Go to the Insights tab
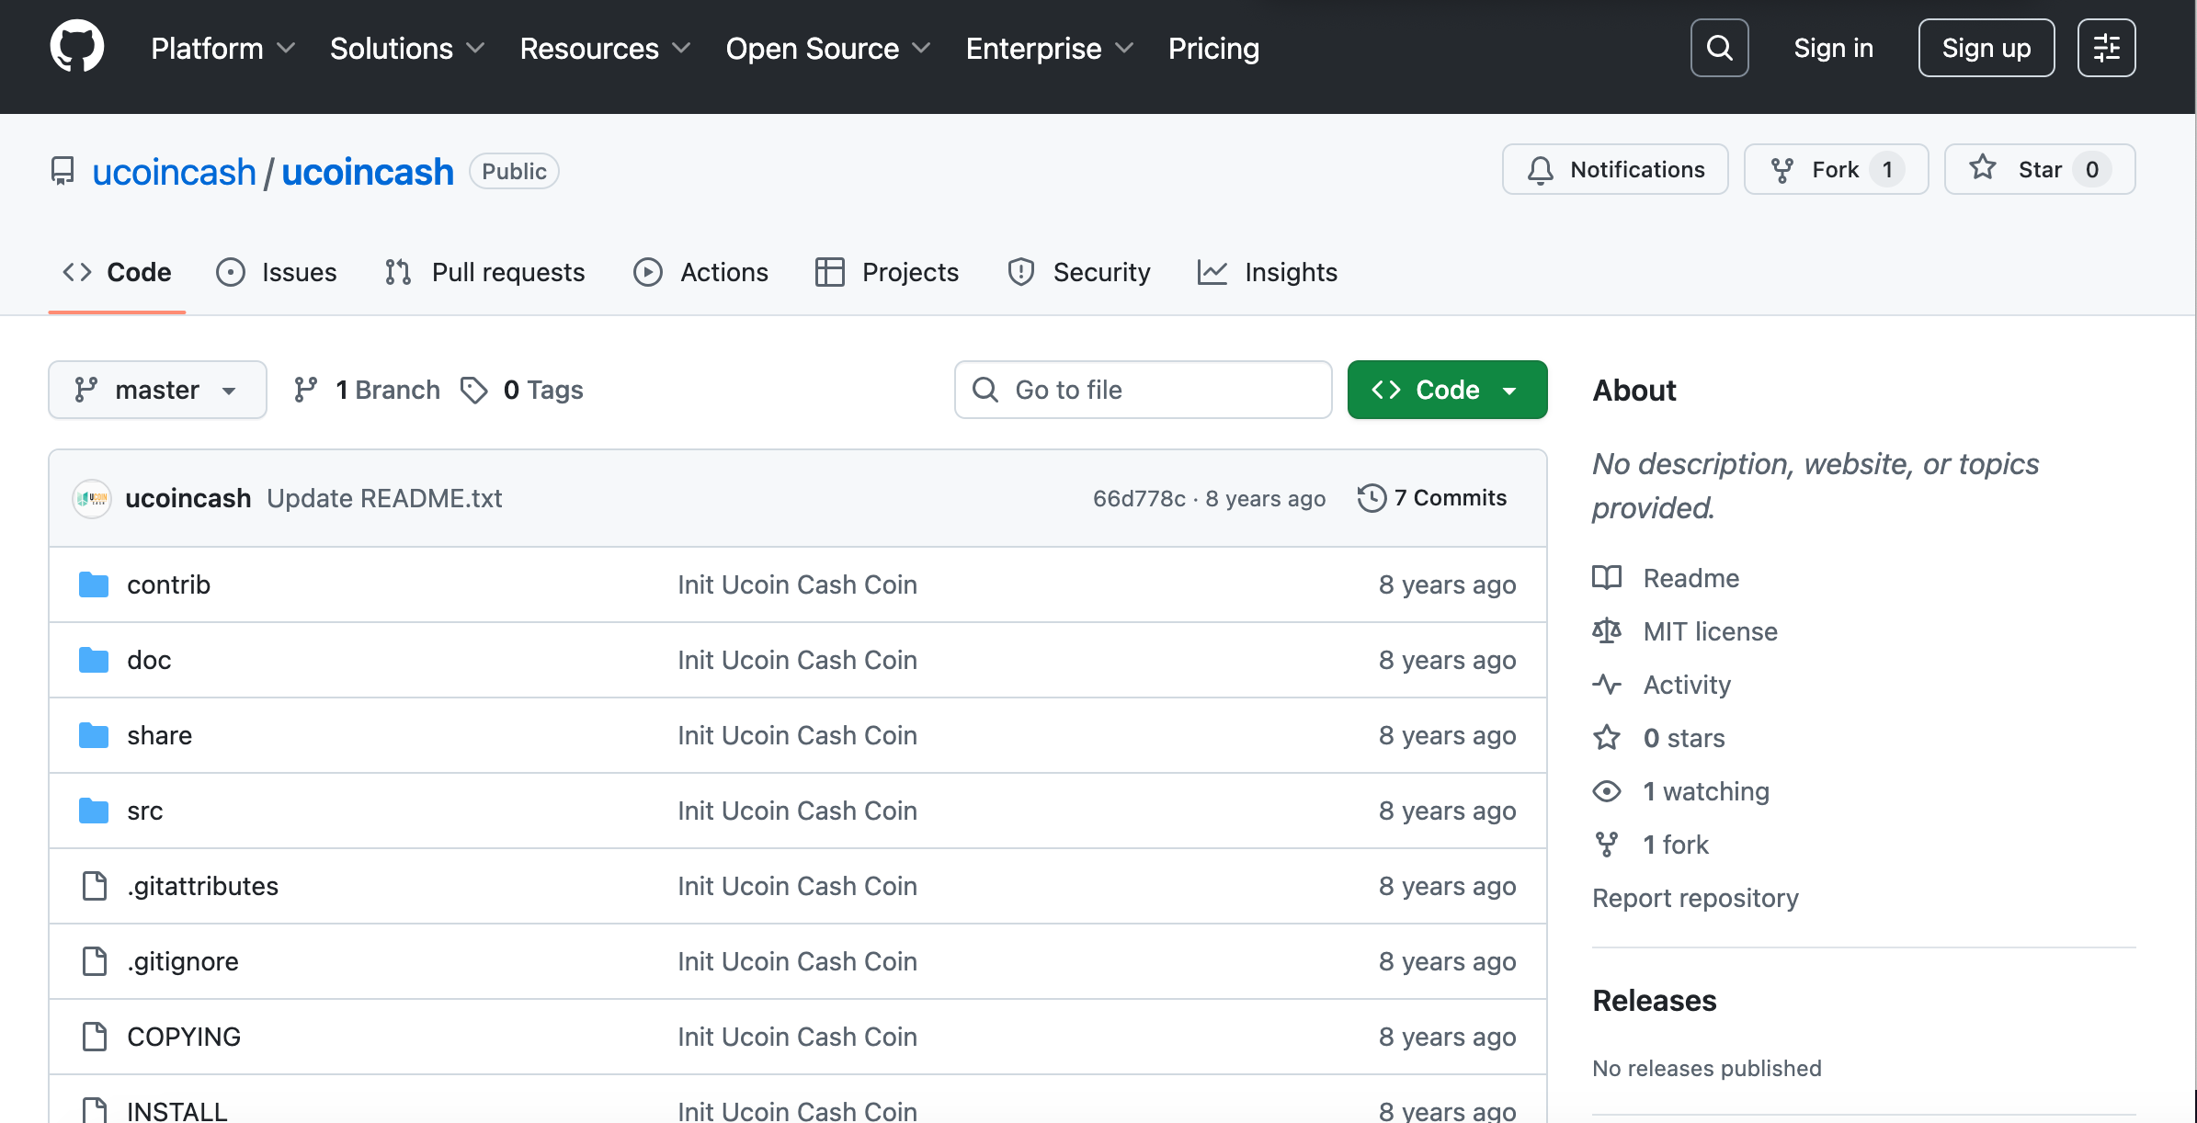The height and width of the screenshot is (1123, 2197). point(1268,272)
